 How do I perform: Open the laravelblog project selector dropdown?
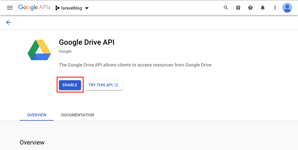72,8
